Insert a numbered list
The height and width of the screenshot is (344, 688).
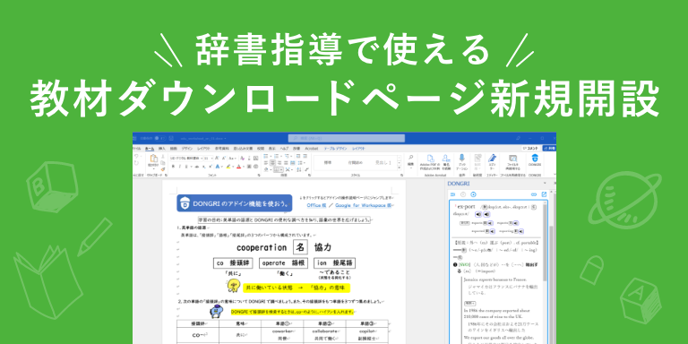[277, 156]
